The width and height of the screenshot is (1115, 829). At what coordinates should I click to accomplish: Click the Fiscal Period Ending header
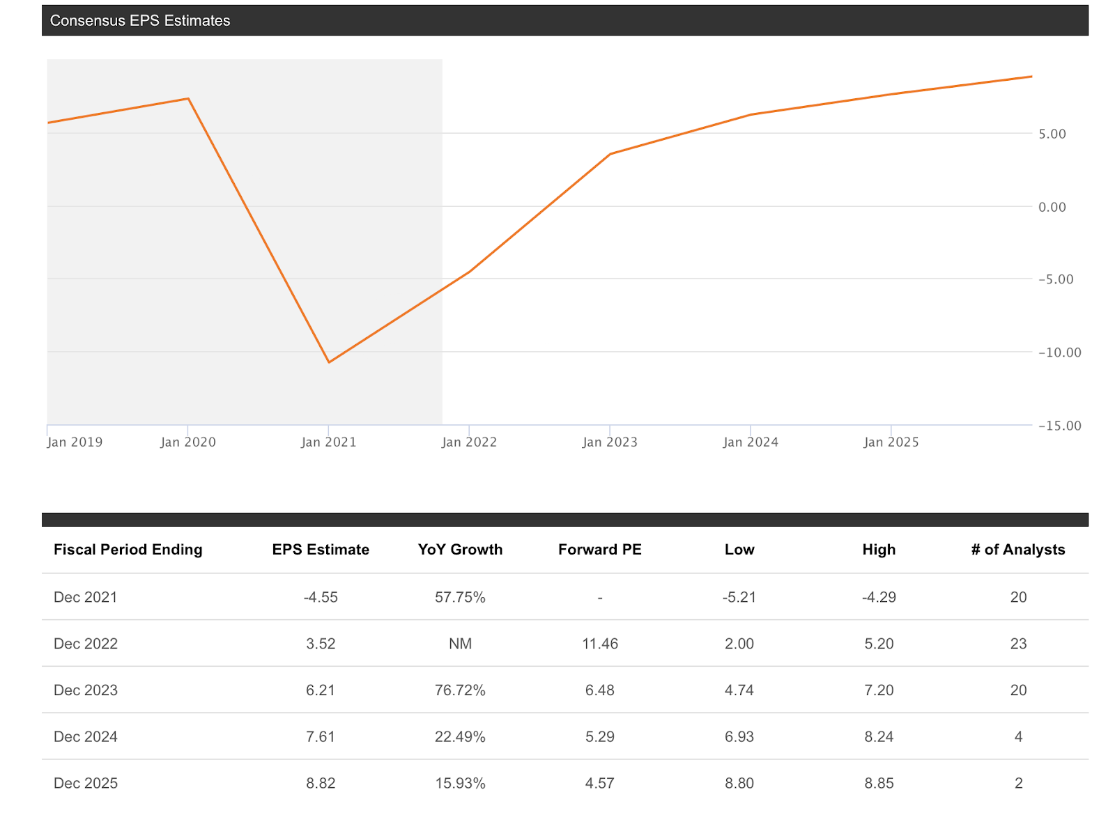pyautogui.click(x=128, y=550)
